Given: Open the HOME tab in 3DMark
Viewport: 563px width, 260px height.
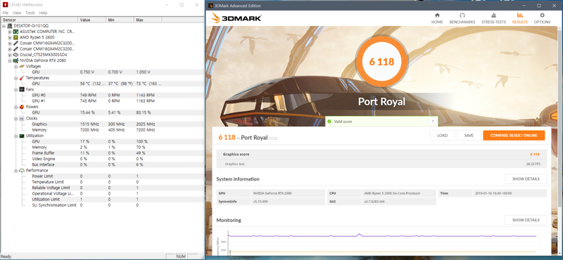Looking at the screenshot, I should 437,18.
